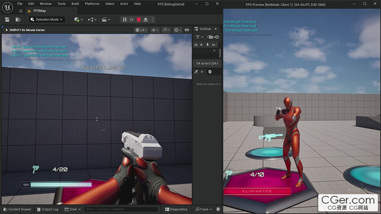This screenshot has height=214, width=381.
Task: Advance a single frame while paused
Action: 132,19
